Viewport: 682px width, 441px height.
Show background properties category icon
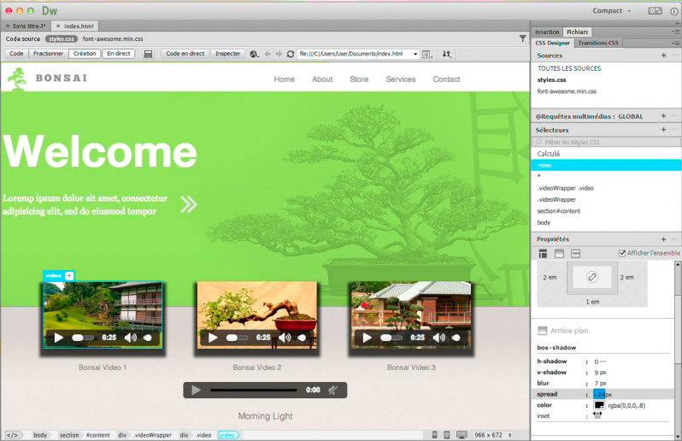[x=559, y=253]
